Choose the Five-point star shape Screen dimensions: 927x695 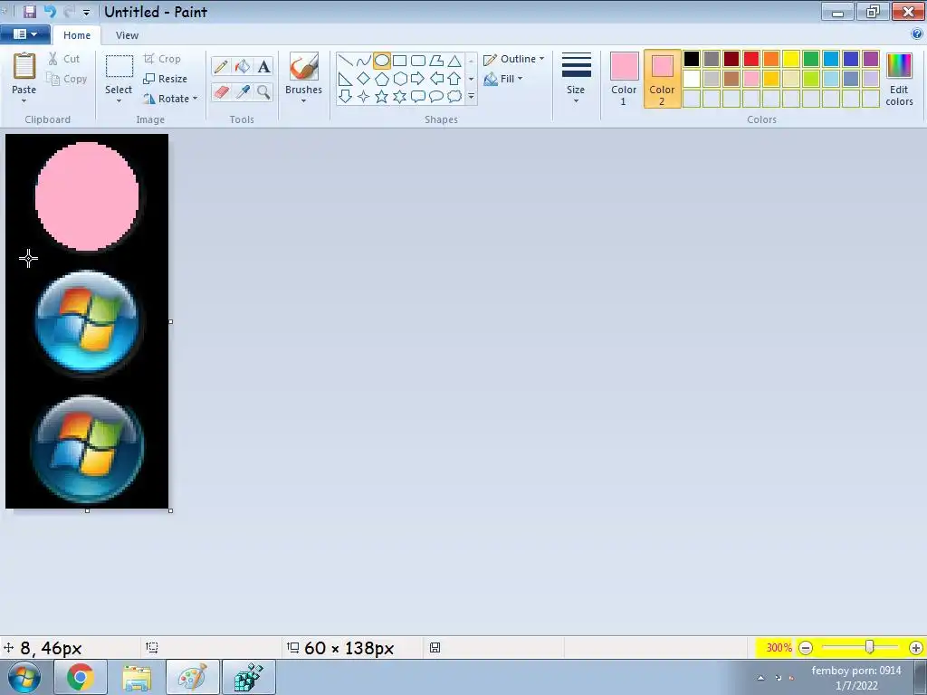coord(382,96)
